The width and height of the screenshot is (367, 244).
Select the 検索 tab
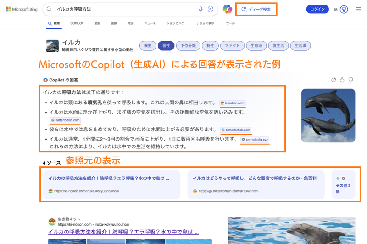point(54,23)
